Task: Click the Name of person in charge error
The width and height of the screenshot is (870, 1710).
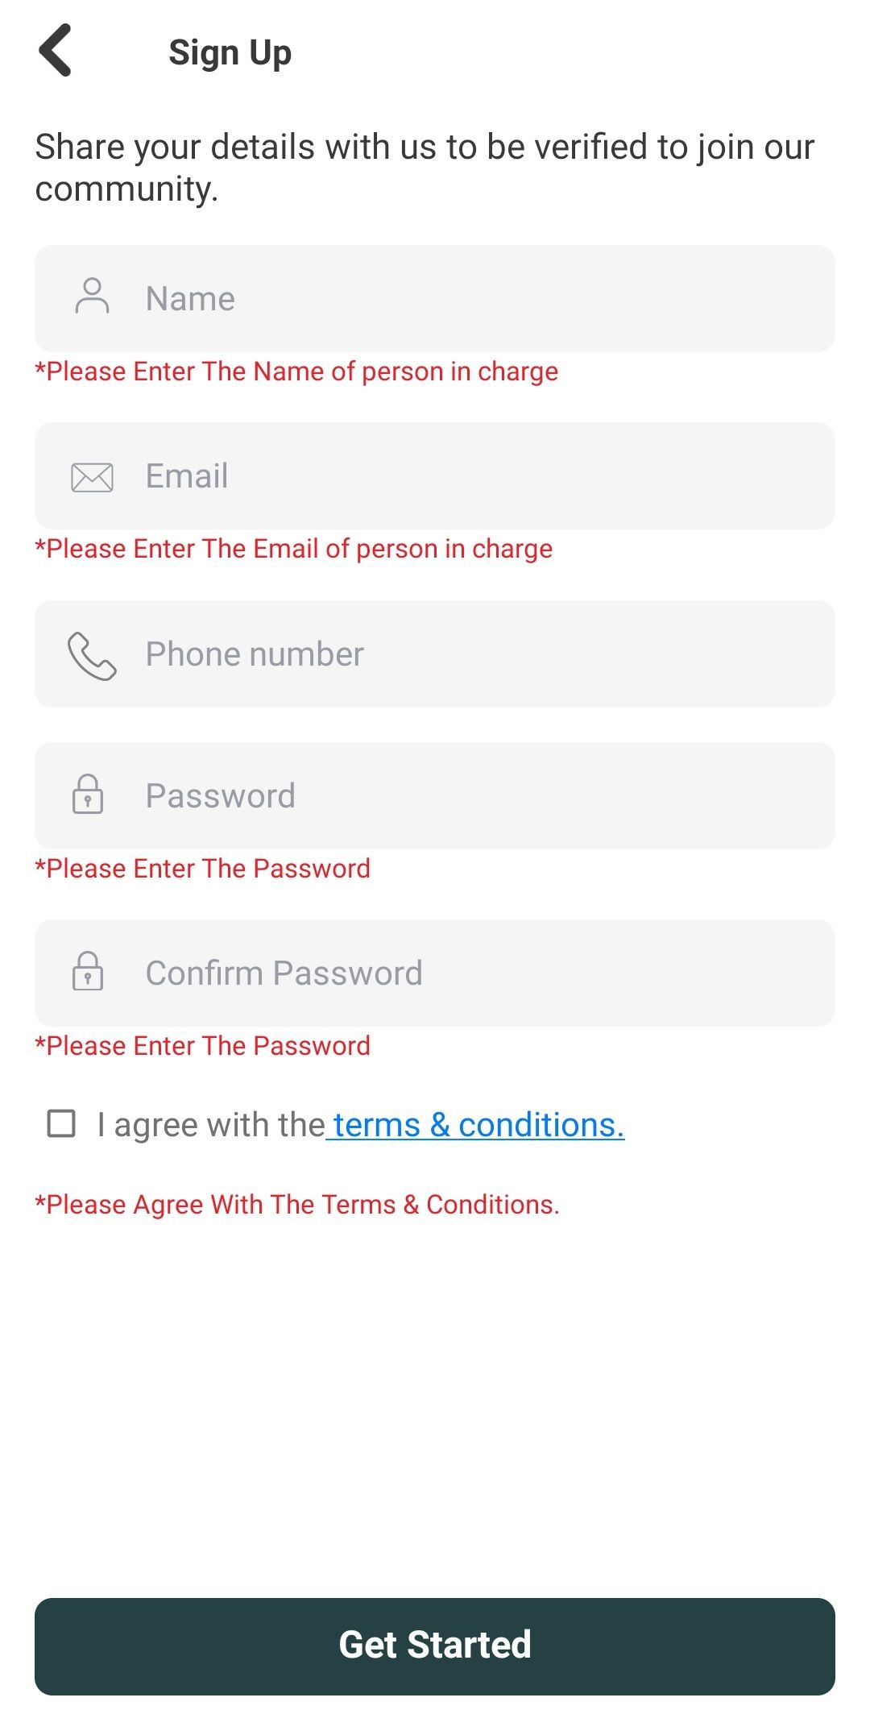Action: 296,371
